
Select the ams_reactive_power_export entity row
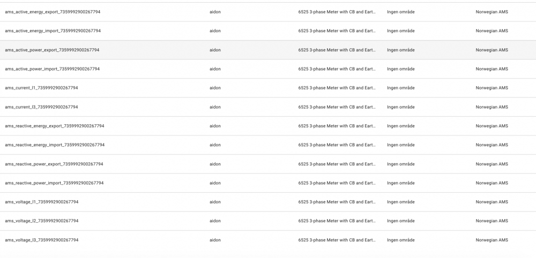[54, 164]
